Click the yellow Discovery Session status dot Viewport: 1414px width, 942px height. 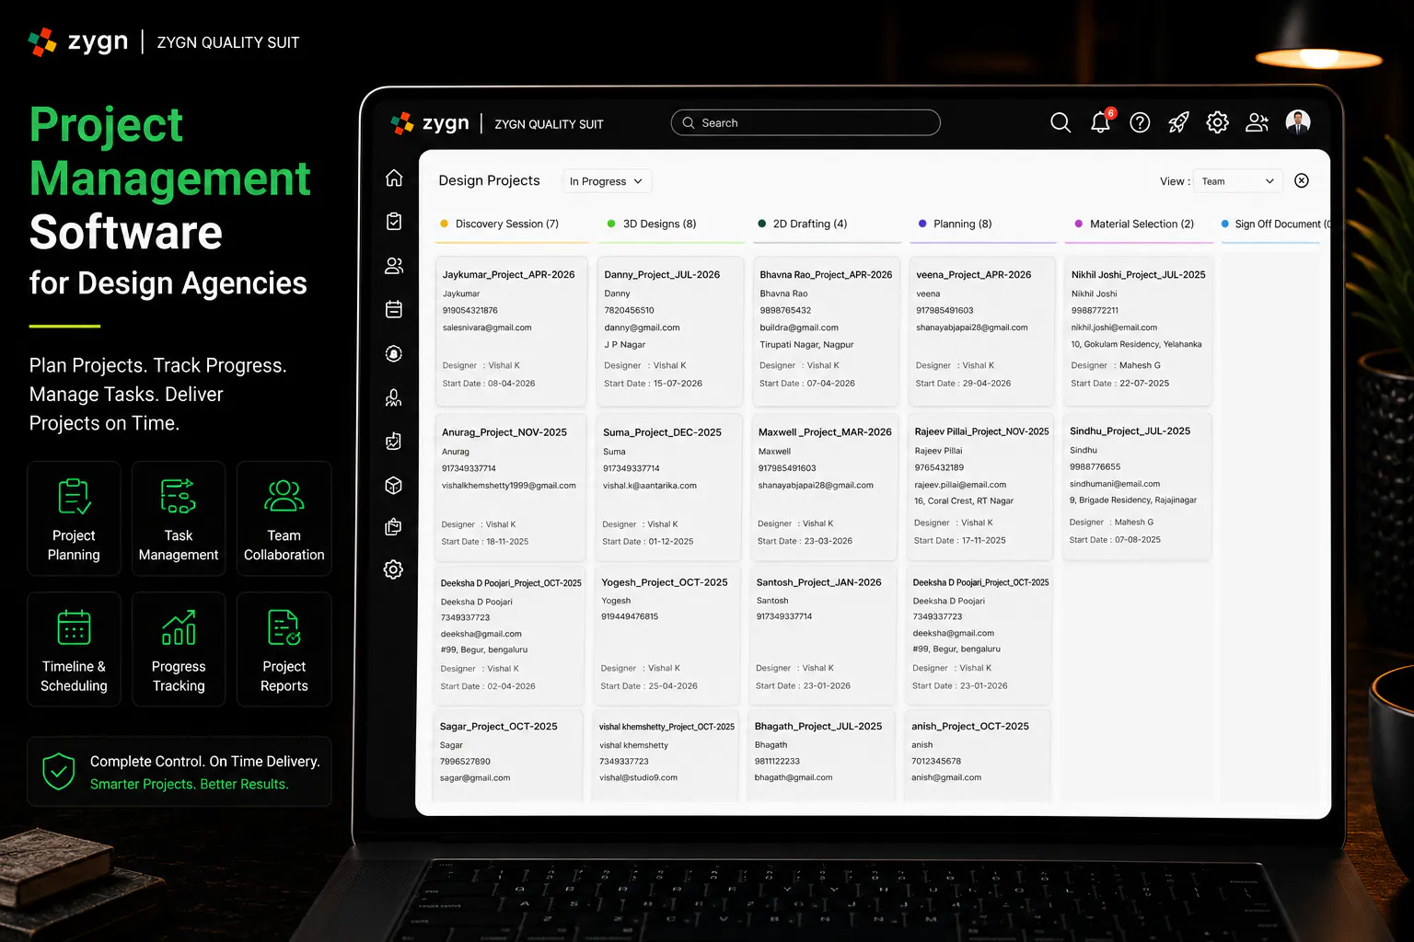(445, 224)
